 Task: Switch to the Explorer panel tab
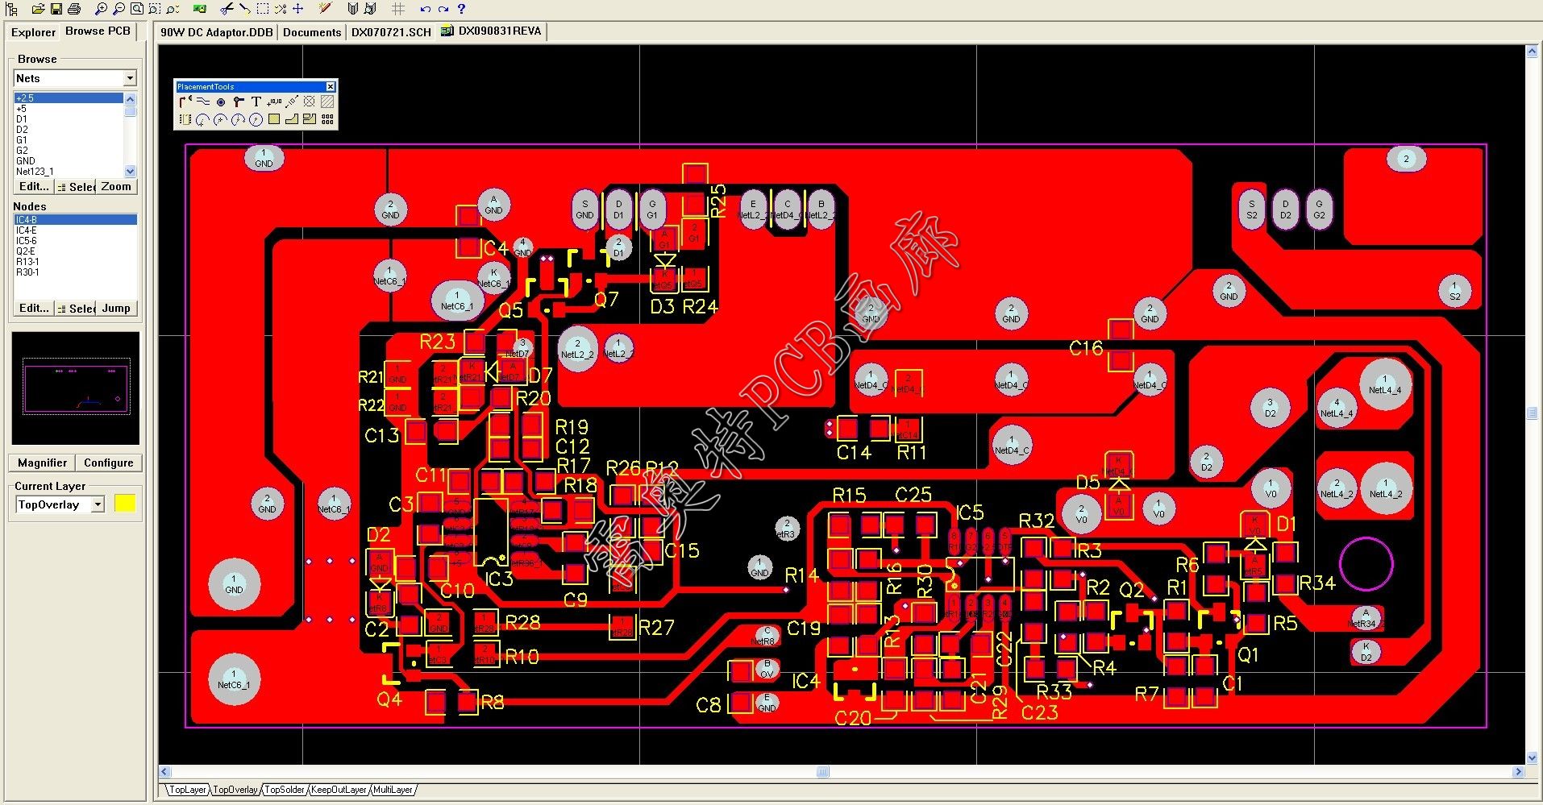[x=33, y=32]
